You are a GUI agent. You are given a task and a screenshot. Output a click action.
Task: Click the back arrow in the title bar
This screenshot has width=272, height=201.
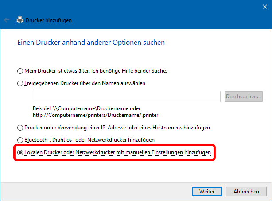pyautogui.click(x=7, y=20)
